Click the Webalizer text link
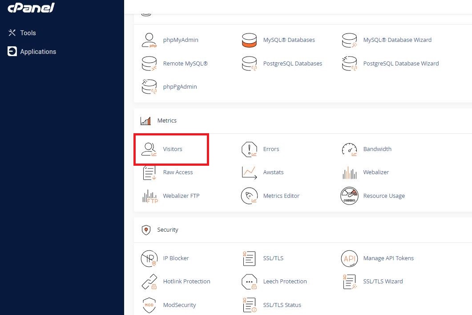The width and height of the screenshot is (472, 315). pos(376,172)
